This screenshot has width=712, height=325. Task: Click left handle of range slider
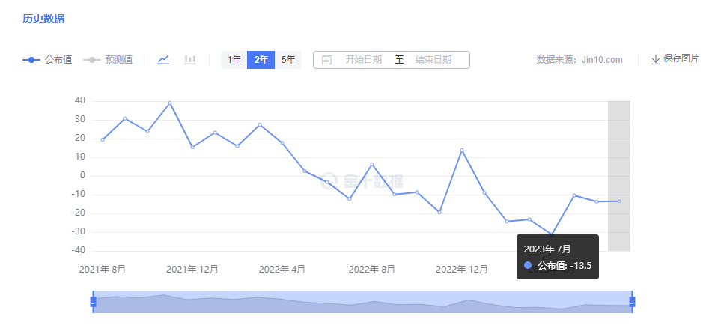[94, 302]
